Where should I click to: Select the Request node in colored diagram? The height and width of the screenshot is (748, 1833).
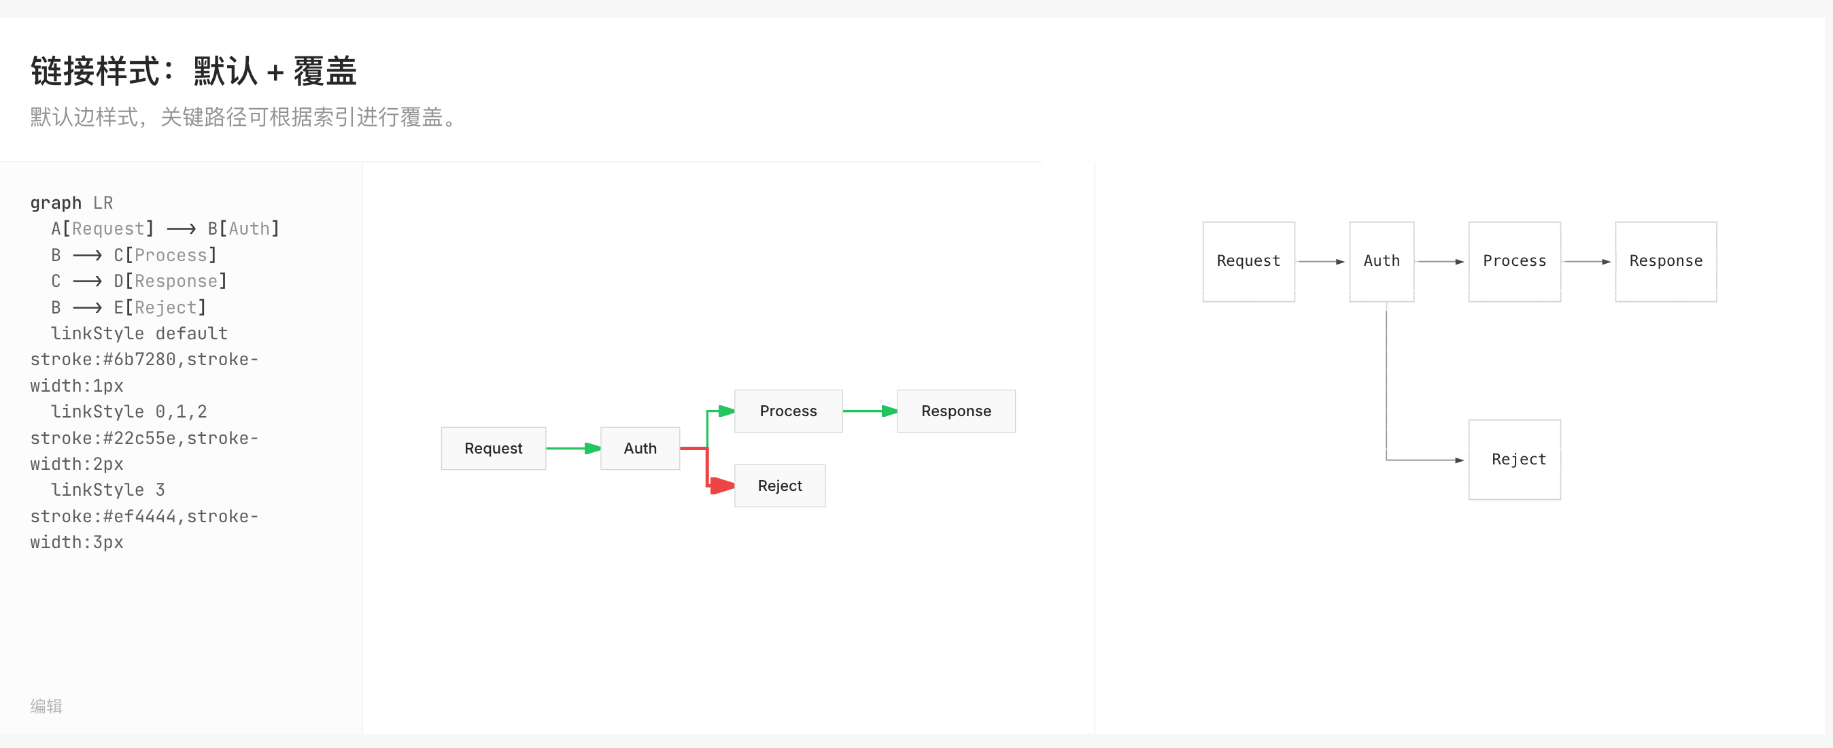[x=493, y=448]
